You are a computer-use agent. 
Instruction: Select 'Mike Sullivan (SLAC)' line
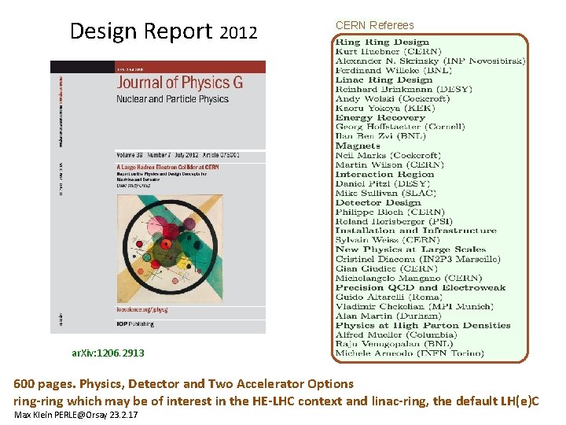(385, 193)
